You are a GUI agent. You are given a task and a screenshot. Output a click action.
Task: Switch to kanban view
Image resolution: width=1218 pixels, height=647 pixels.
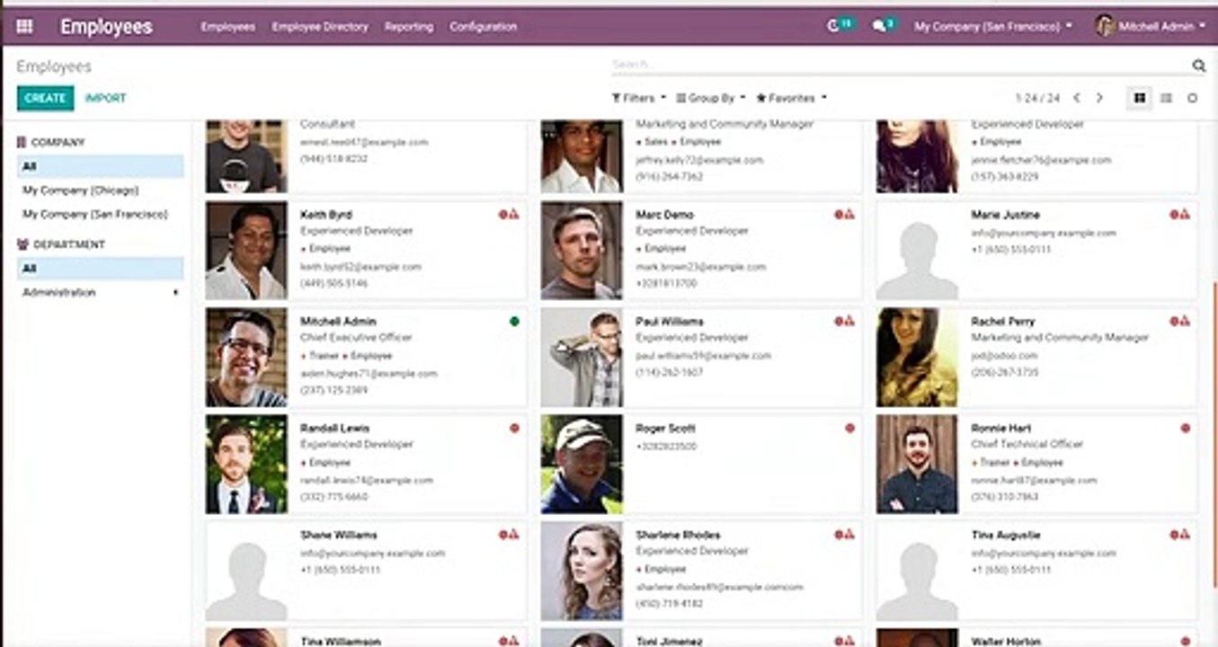tap(1140, 98)
